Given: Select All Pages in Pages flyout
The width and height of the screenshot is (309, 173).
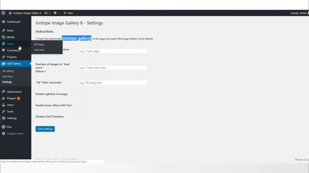Looking at the screenshot, I should [39, 44].
